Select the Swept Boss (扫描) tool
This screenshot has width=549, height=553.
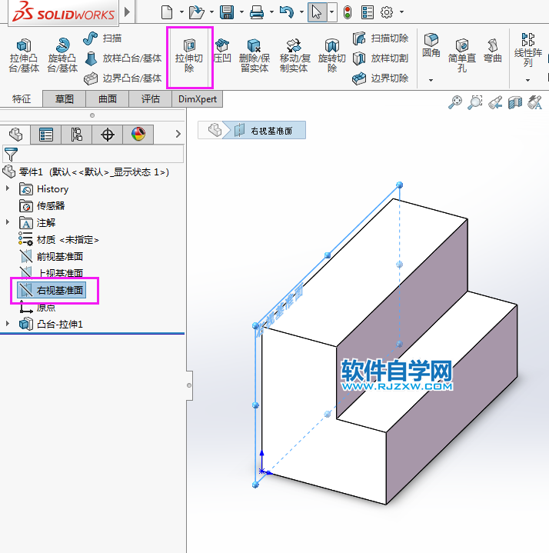click(x=102, y=38)
